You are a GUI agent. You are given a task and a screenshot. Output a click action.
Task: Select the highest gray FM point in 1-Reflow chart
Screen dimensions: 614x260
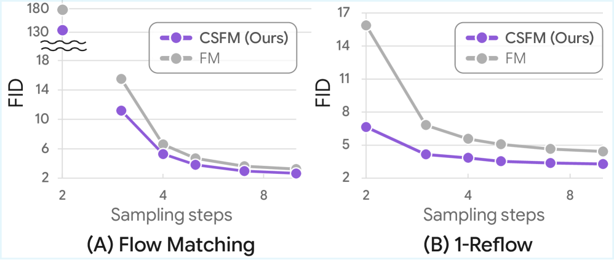point(366,25)
